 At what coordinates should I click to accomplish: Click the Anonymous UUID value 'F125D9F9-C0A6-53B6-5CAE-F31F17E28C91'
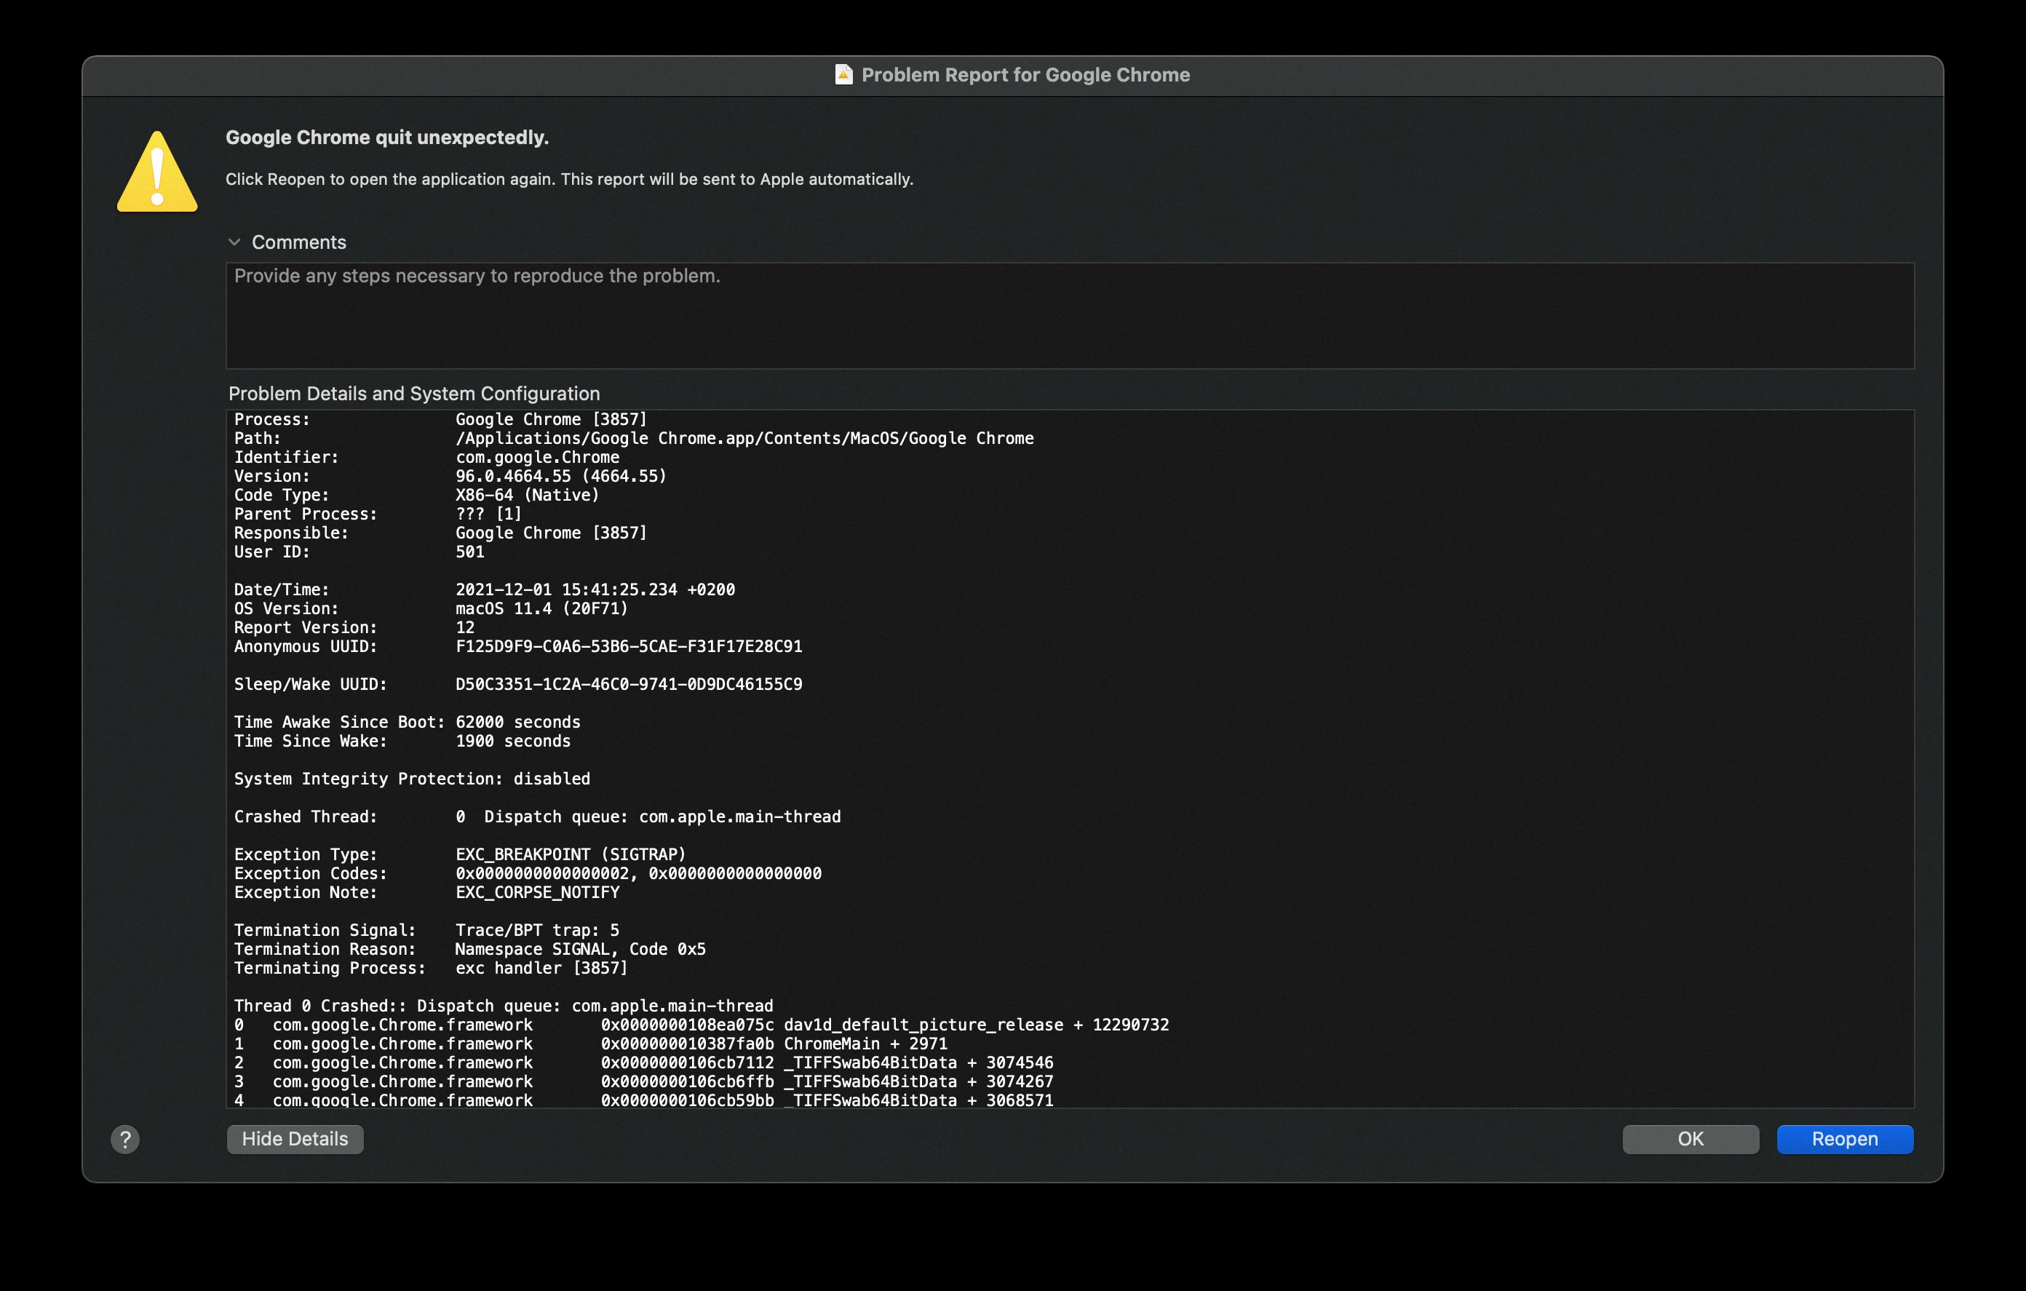pos(629,646)
